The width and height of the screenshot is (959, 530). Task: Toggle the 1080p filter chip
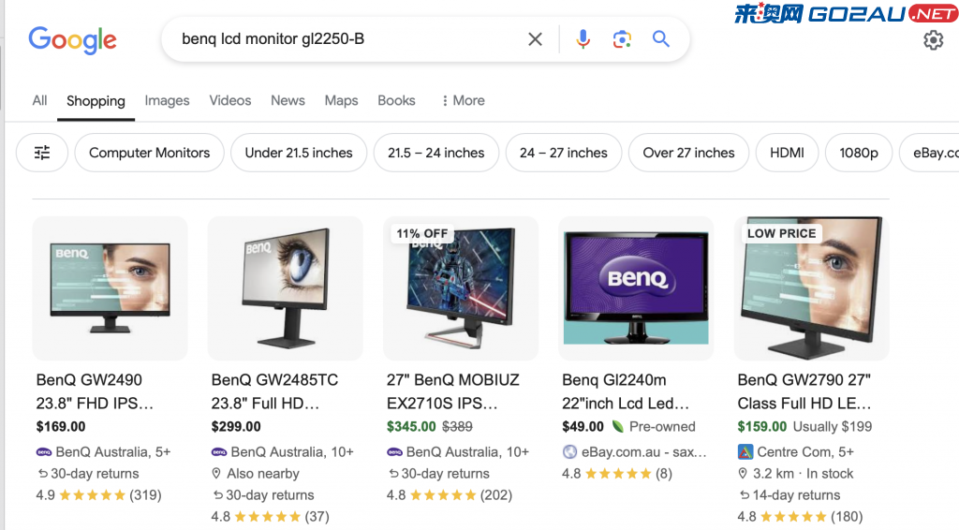coord(858,153)
